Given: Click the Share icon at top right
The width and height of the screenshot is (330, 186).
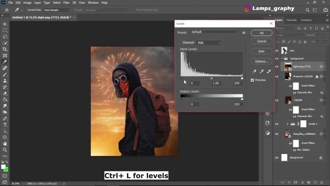Looking at the screenshot, I should pyautogui.click(x=325, y=10).
